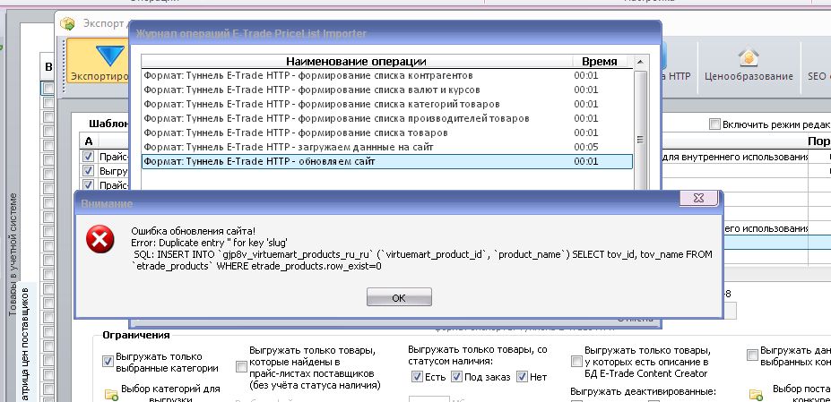Open the Выбор поста... supplier selection folder icon
The width and height of the screenshot is (831, 402).
[x=755, y=395]
